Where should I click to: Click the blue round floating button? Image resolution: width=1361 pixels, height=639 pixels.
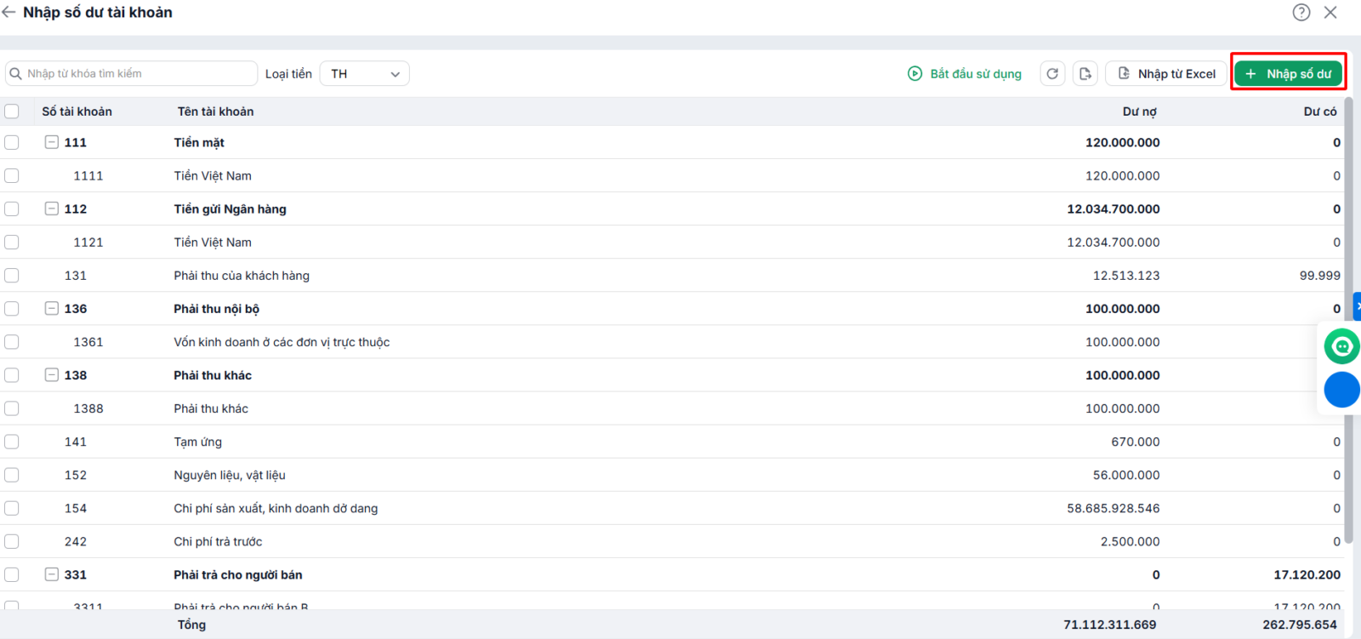click(1341, 390)
